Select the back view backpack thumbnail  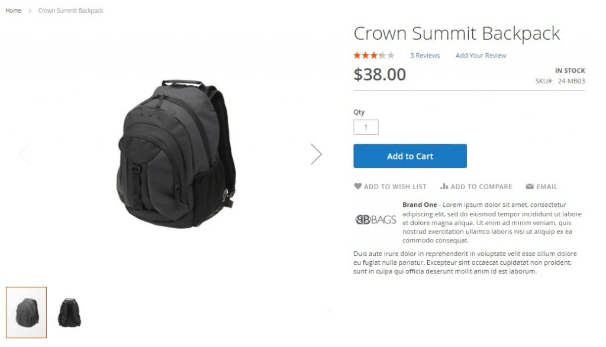70,312
